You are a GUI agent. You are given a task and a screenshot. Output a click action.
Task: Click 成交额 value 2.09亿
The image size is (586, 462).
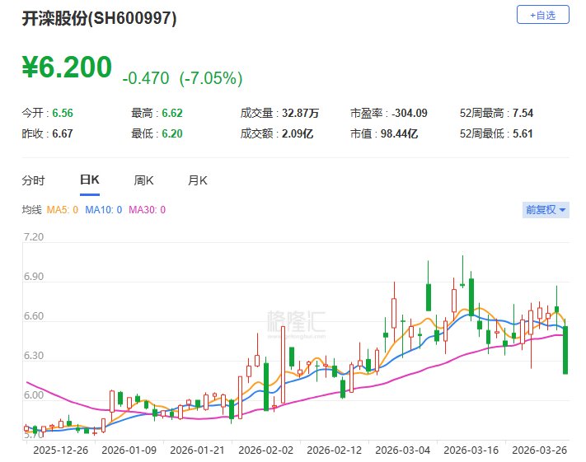pos(298,133)
